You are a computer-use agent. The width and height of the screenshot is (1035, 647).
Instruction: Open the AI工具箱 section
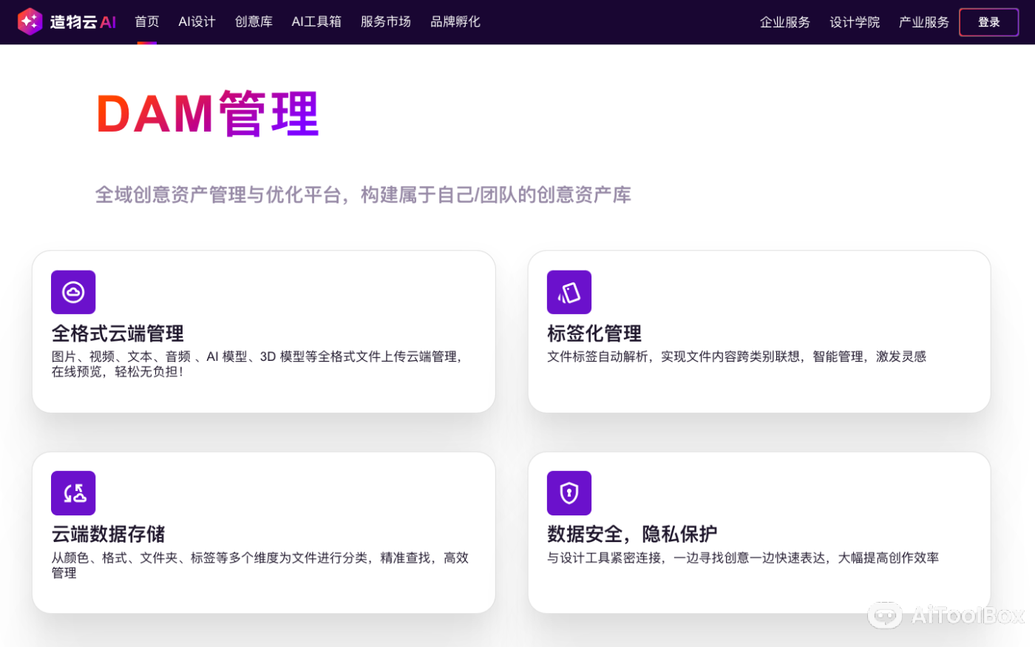[316, 21]
